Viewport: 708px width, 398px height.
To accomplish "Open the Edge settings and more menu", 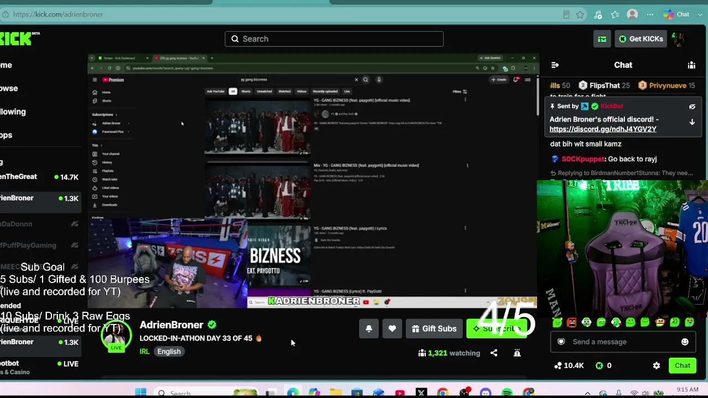I will [x=650, y=15].
